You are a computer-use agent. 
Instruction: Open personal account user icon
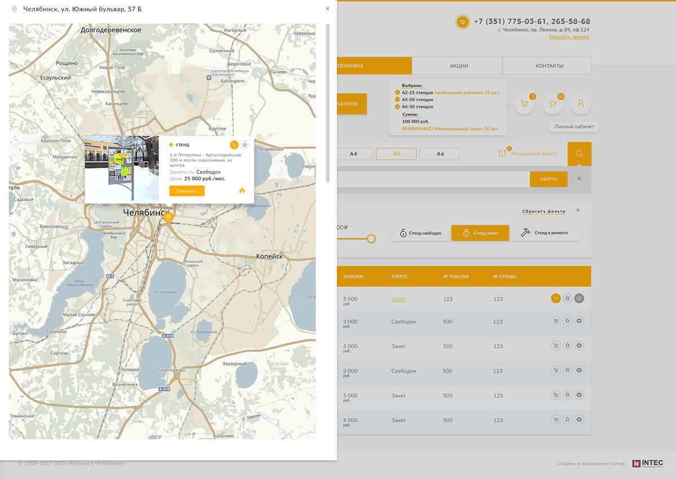(580, 104)
